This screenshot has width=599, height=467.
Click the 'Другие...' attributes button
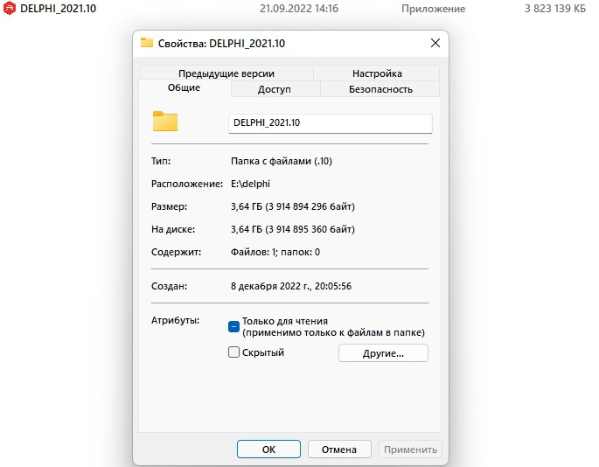pyautogui.click(x=383, y=353)
